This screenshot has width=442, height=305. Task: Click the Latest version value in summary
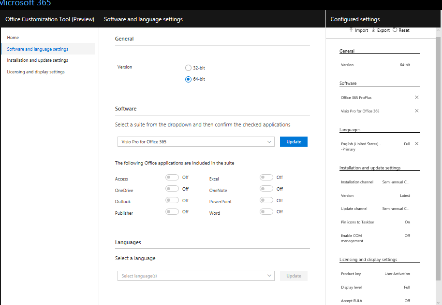click(x=405, y=195)
